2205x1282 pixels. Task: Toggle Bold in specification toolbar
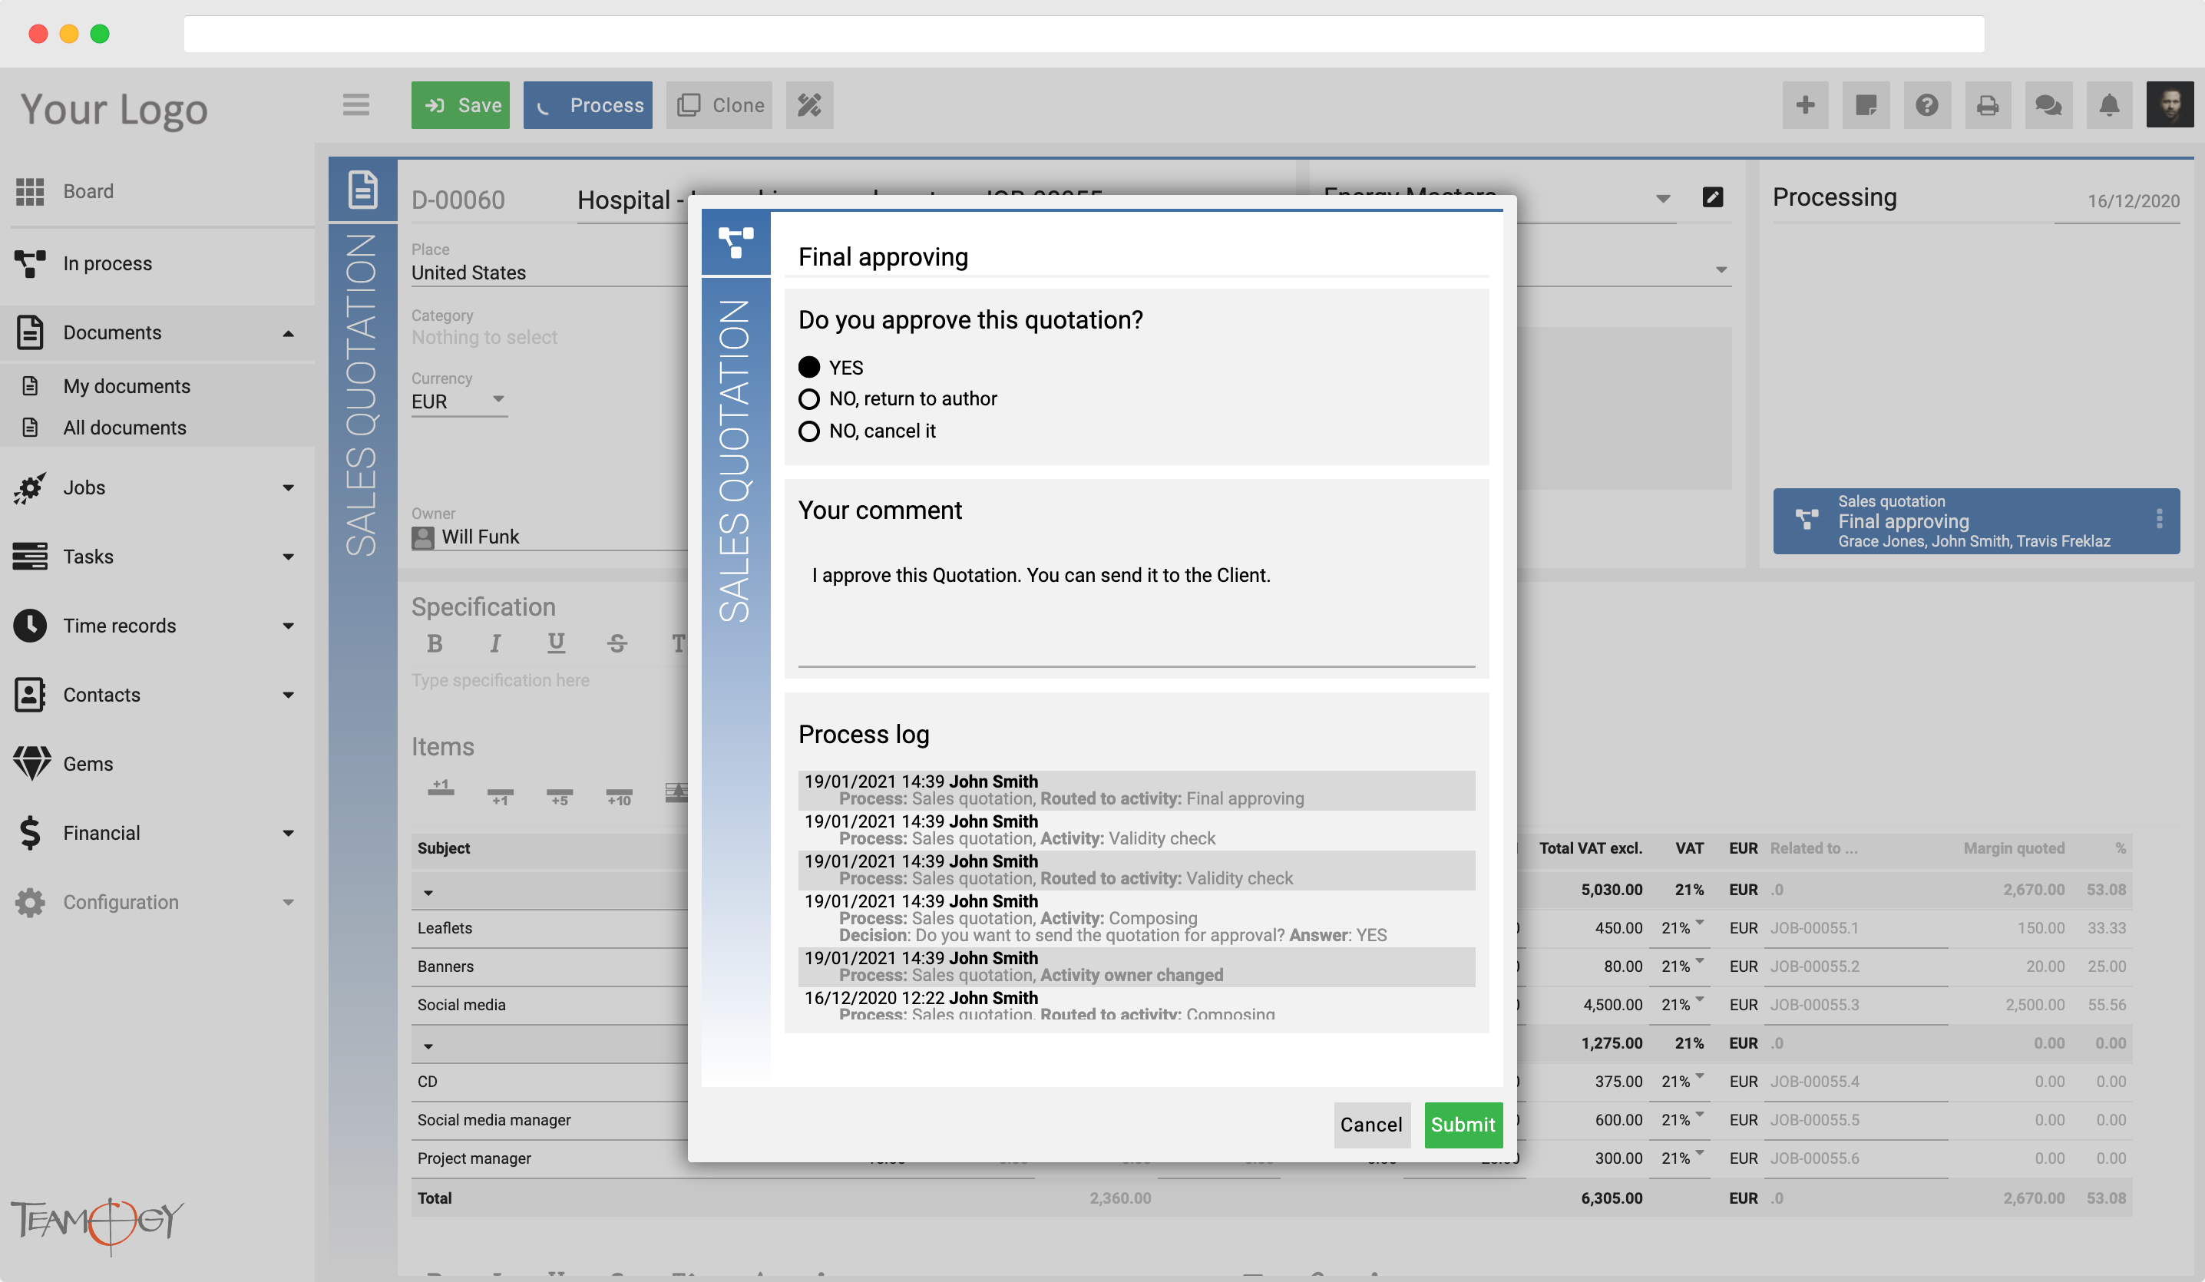click(x=434, y=644)
